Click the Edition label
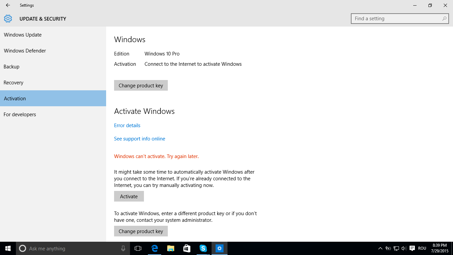453x255 pixels. pyautogui.click(x=122, y=54)
